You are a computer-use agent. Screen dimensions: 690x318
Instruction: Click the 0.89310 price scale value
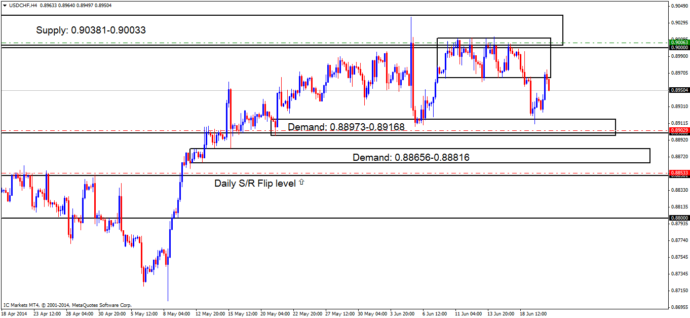(679, 107)
